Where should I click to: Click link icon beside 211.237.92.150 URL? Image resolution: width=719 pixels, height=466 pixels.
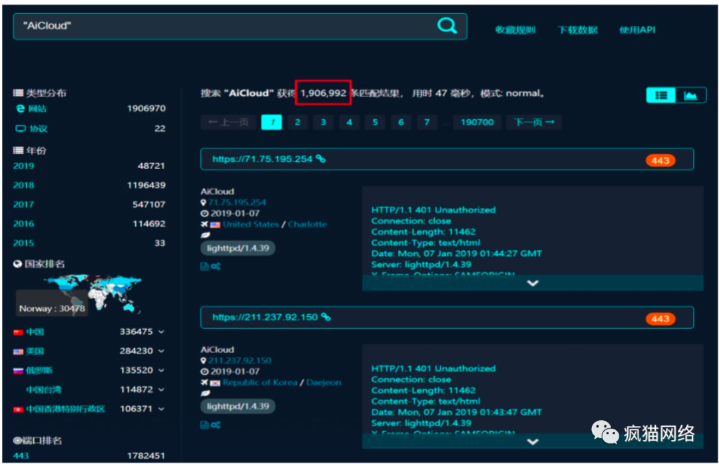(326, 317)
